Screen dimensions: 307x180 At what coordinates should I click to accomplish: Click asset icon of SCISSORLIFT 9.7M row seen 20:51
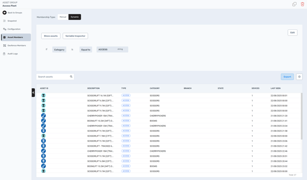(44, 156)
